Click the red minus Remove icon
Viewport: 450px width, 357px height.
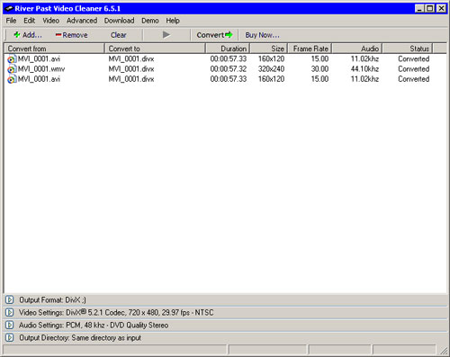[58, 35]
